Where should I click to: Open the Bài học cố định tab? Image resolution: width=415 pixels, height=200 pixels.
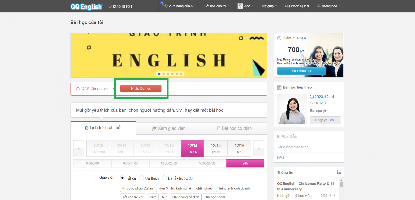(x=234, y=128)
